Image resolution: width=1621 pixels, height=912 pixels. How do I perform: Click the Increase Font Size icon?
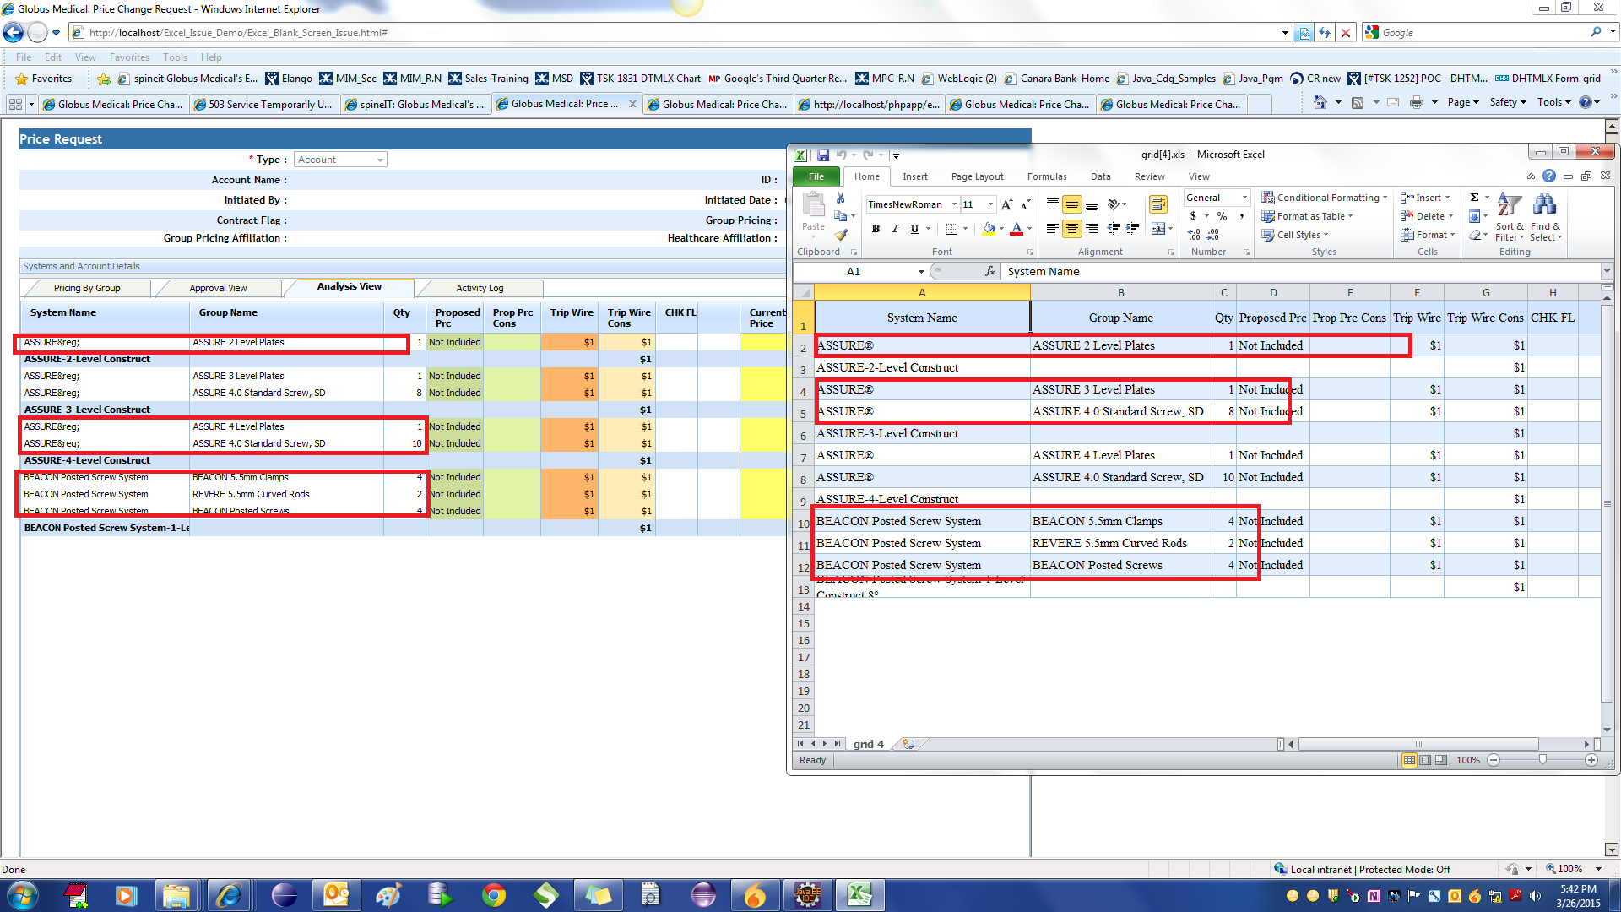pos(1006,204)
